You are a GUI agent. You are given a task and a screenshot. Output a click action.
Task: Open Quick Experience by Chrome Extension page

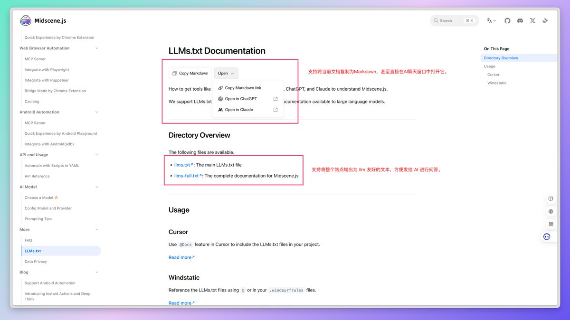pos(59,38)
